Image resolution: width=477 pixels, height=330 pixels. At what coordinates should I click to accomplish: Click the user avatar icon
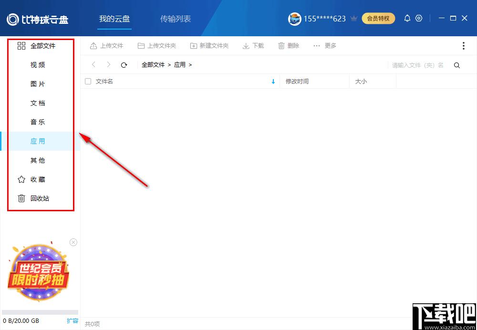pos(294,19)
